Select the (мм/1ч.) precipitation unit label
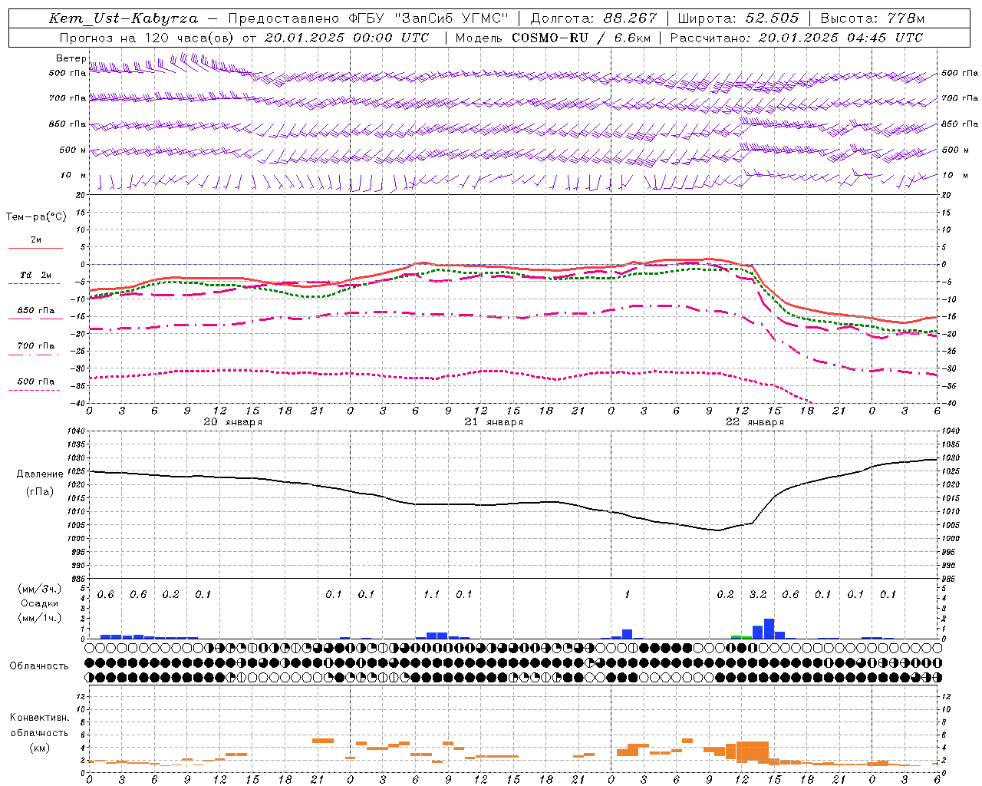982x786 pixels. [x=39, y=618]
